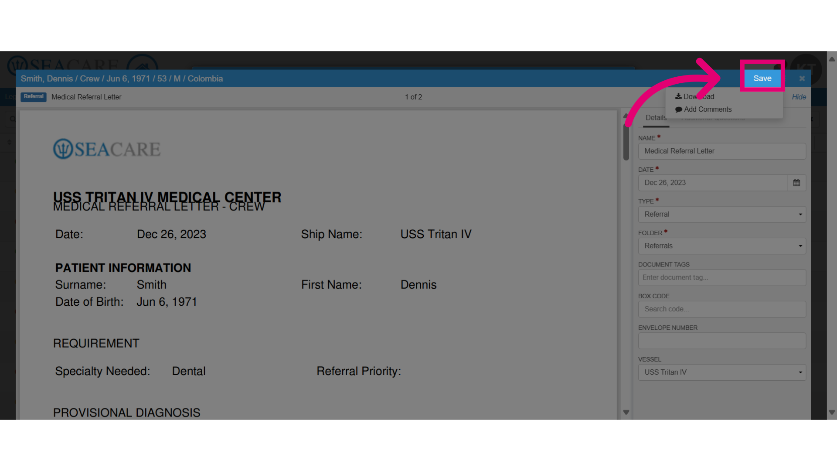Click the document scrollbar thumb
Image resolution: width=837 pixels, height=471 pixels.
point(626,143)
